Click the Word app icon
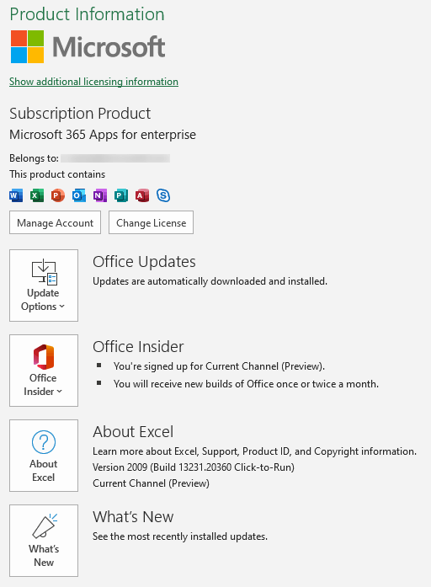 pos(16,195)
